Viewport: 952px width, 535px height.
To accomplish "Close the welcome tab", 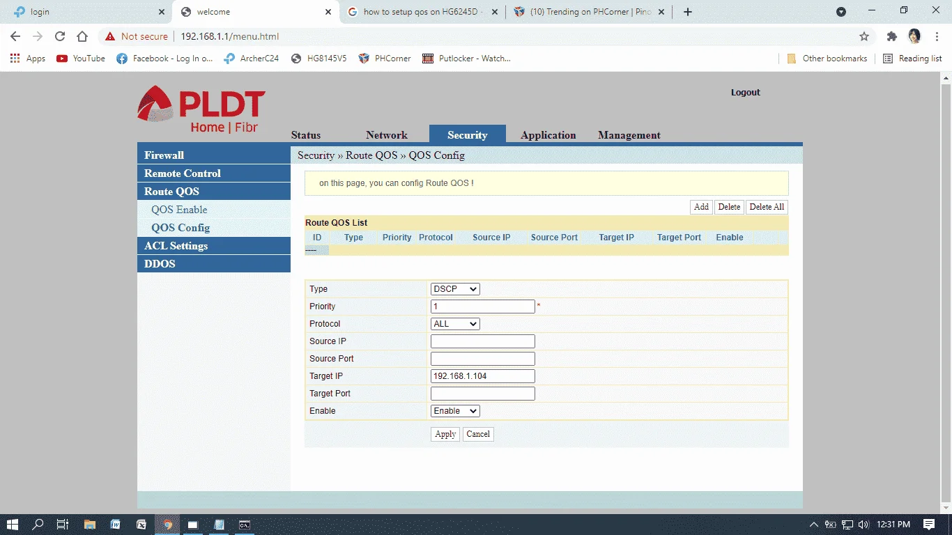I will point(328,12).
